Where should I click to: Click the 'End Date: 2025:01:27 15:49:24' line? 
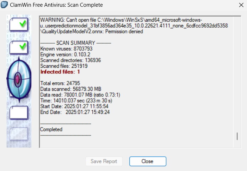[75, 112]
